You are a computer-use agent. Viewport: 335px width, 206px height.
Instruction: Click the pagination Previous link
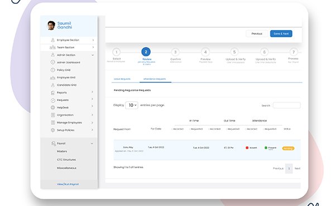pyautogui.click(x=278, y=169)
